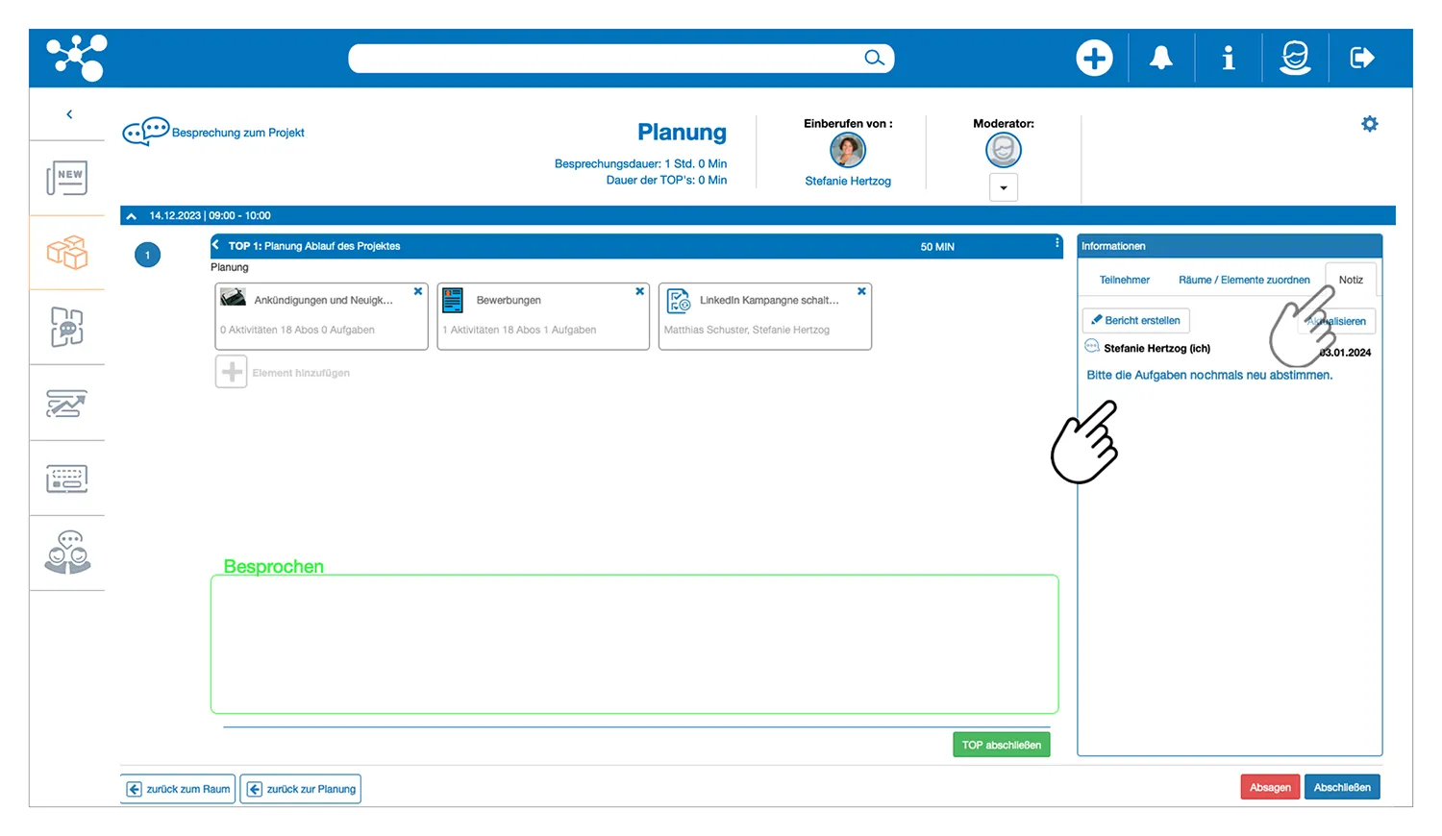Viewport: 1442px width, 836px height.
Task: Remove the Bewerbungen element with its X
Action: [x=639, y=291]
